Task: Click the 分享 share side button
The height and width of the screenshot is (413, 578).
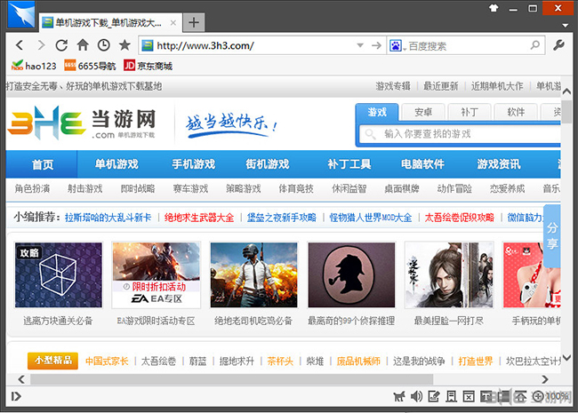Action: coord(552,235)
